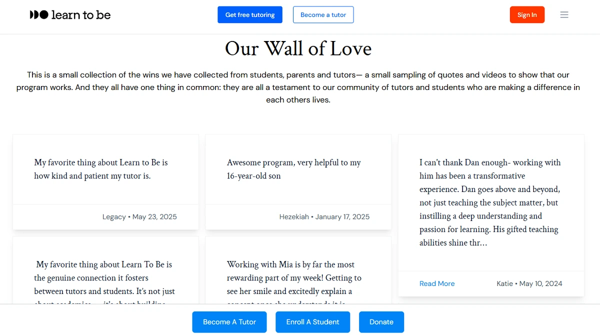This screenshot has height=335, width=600.
Task: Click testimonial about genuine connection it fosters
Action: (x=105, y=270)
